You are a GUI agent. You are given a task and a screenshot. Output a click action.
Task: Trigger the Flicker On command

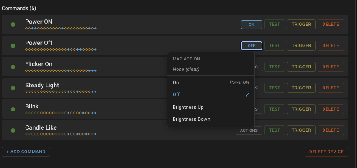click(x=301, y=67)
